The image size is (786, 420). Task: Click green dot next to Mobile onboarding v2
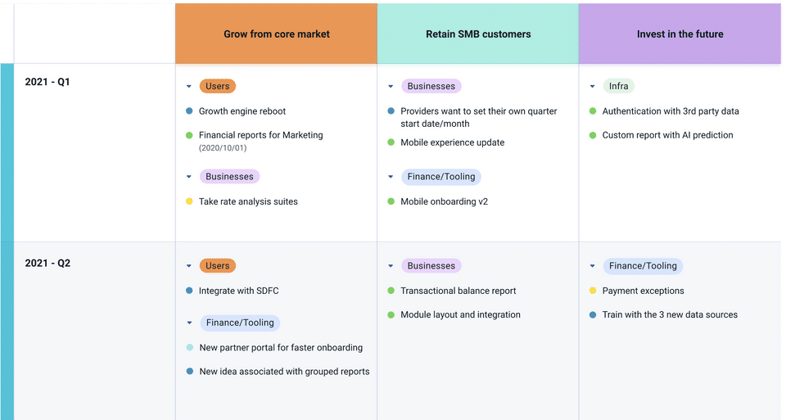pos(391,201)
